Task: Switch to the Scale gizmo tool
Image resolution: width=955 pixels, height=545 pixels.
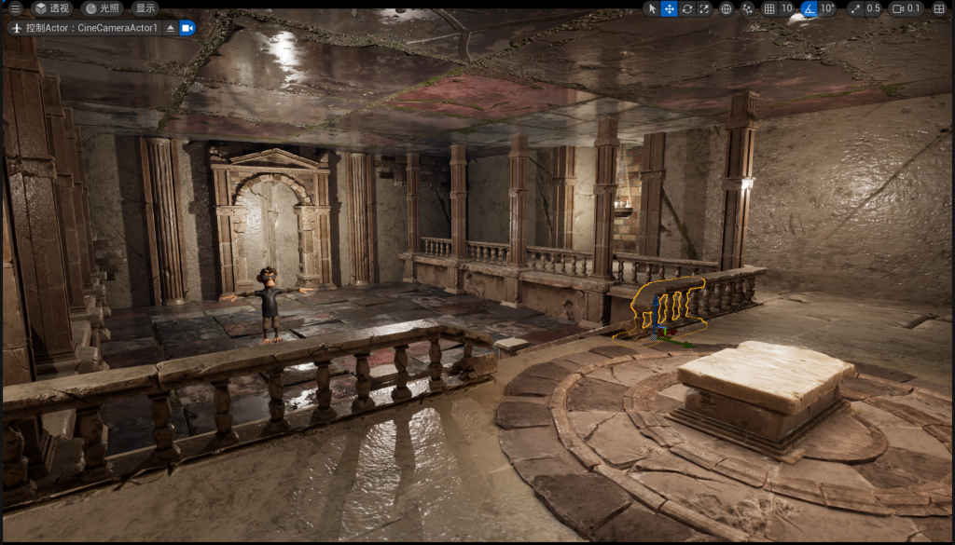Action: point(704,8)
